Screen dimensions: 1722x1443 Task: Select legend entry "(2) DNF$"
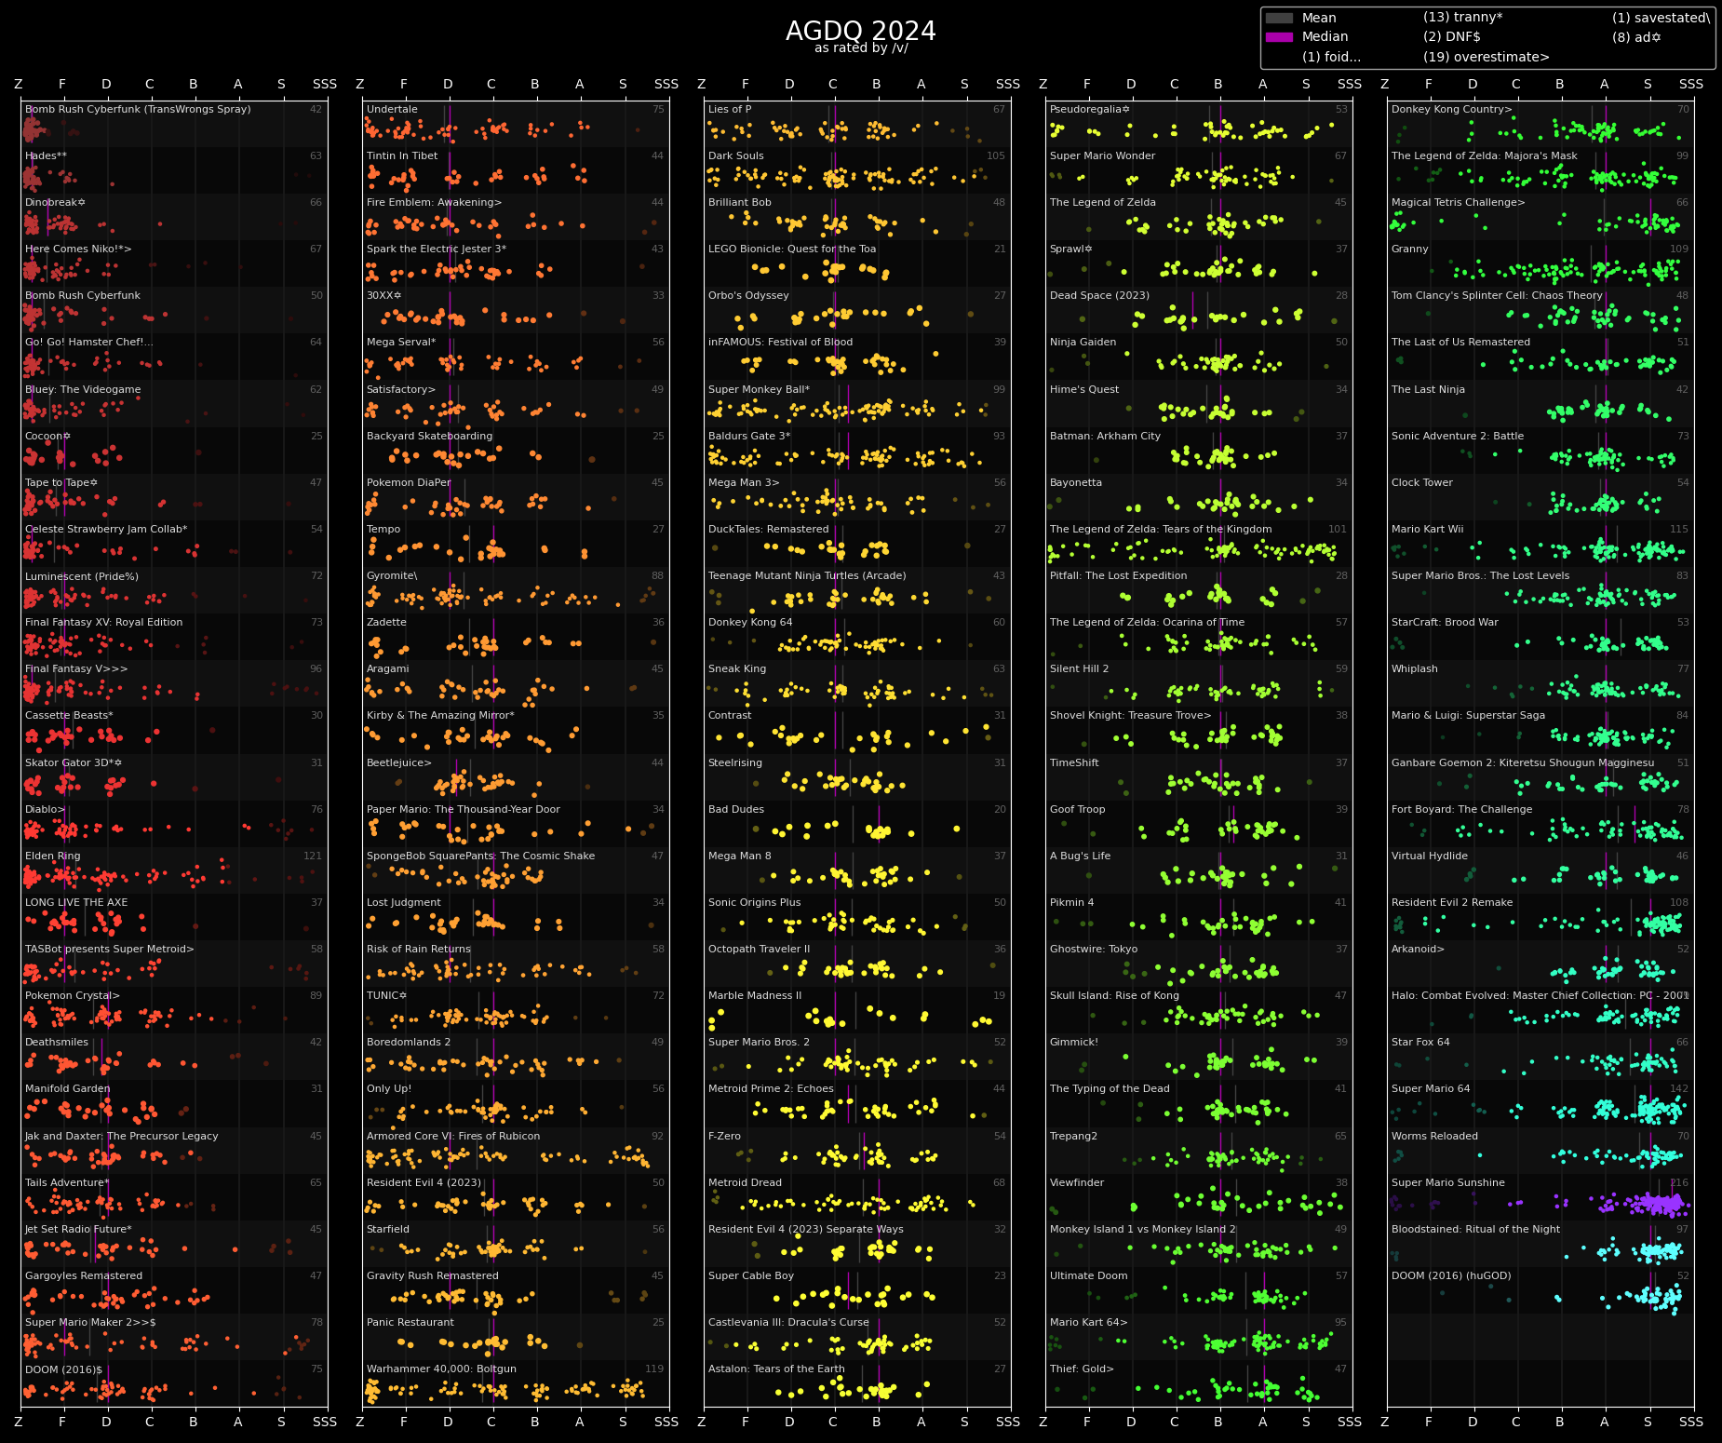coord(1451,37)
